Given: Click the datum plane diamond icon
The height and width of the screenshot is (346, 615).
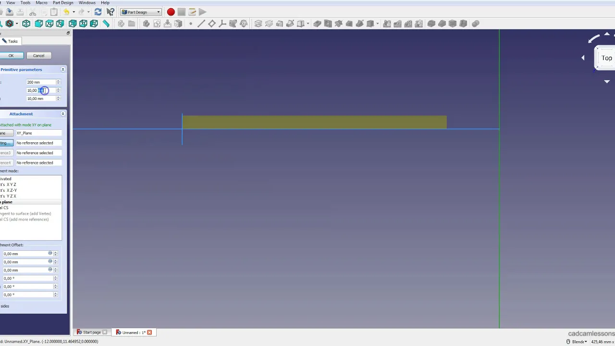Looking at the screenshot, I should (x=212, y=24).
